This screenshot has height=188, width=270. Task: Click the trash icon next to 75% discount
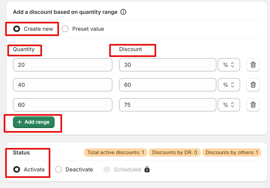253,105
